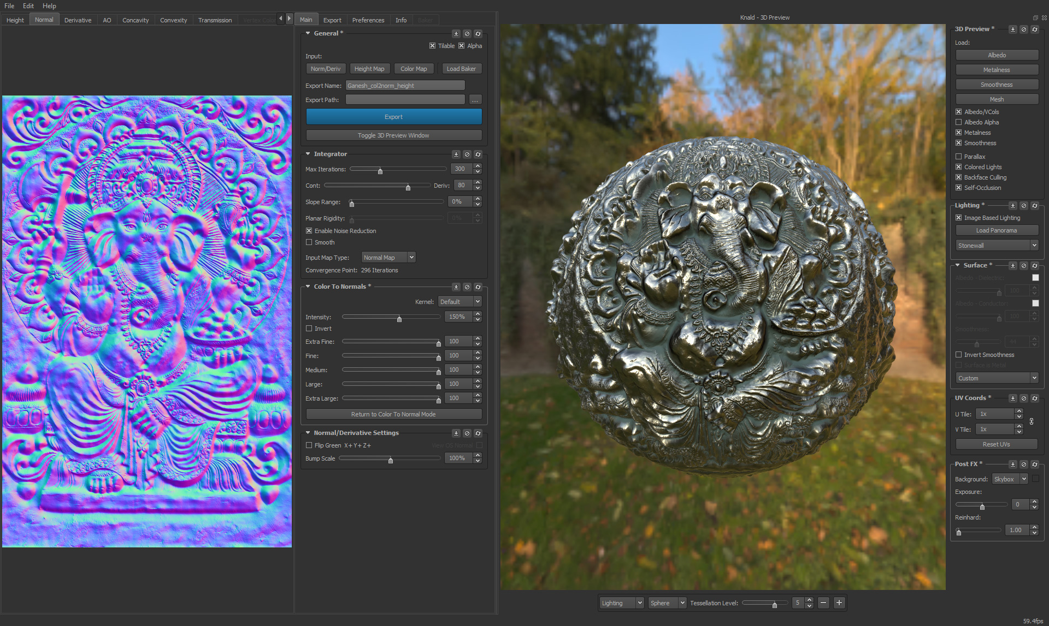Click the minus button beside Tessellation Level

click(823, 603)
